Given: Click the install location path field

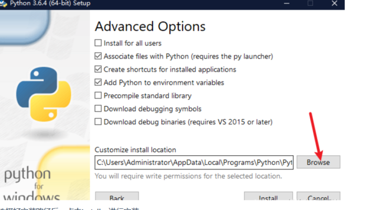Looking at the screenshot, I should coord(194,162).
